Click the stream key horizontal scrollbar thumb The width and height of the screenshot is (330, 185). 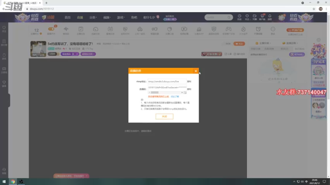coord(155,92)
